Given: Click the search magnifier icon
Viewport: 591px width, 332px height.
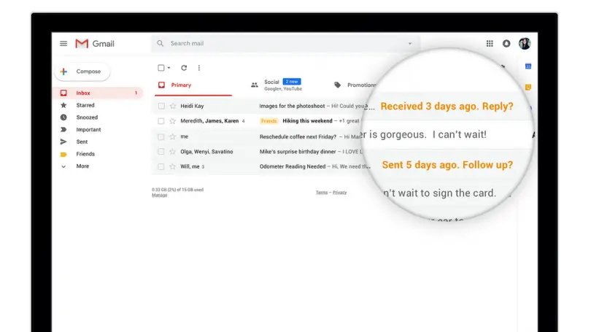Looking at the screenshot, I should click(161, 43).
